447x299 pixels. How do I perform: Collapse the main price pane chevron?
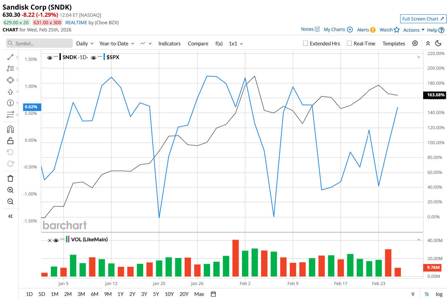tap(419, 57)
